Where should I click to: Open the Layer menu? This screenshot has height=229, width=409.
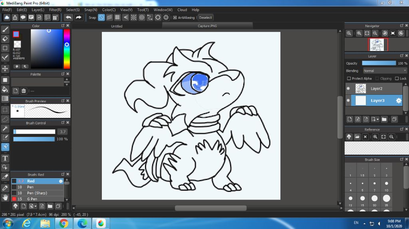tap(38, 10)
